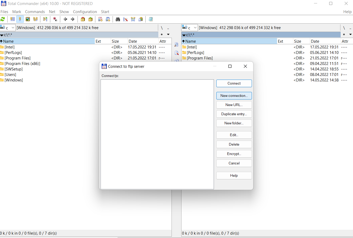
Task: Click the Synchronize directories toolbar icon
Action: 133,19
